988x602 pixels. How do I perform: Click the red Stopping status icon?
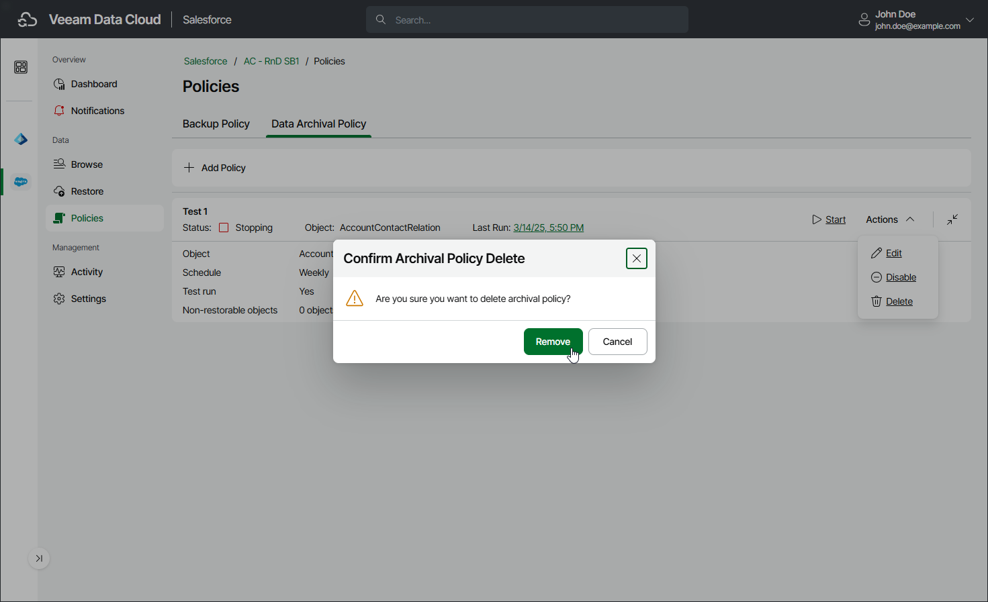click(224, 228)
